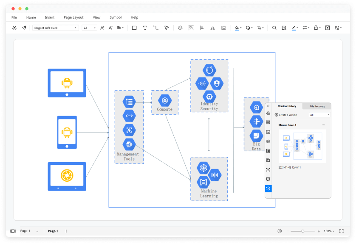Toggle the shape lock icon

pos(315,28)
